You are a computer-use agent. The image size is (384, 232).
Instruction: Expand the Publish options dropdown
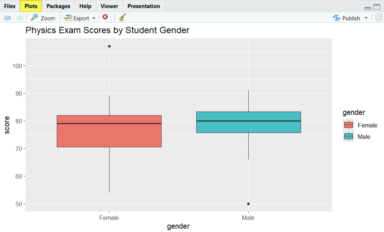(366, 18)
